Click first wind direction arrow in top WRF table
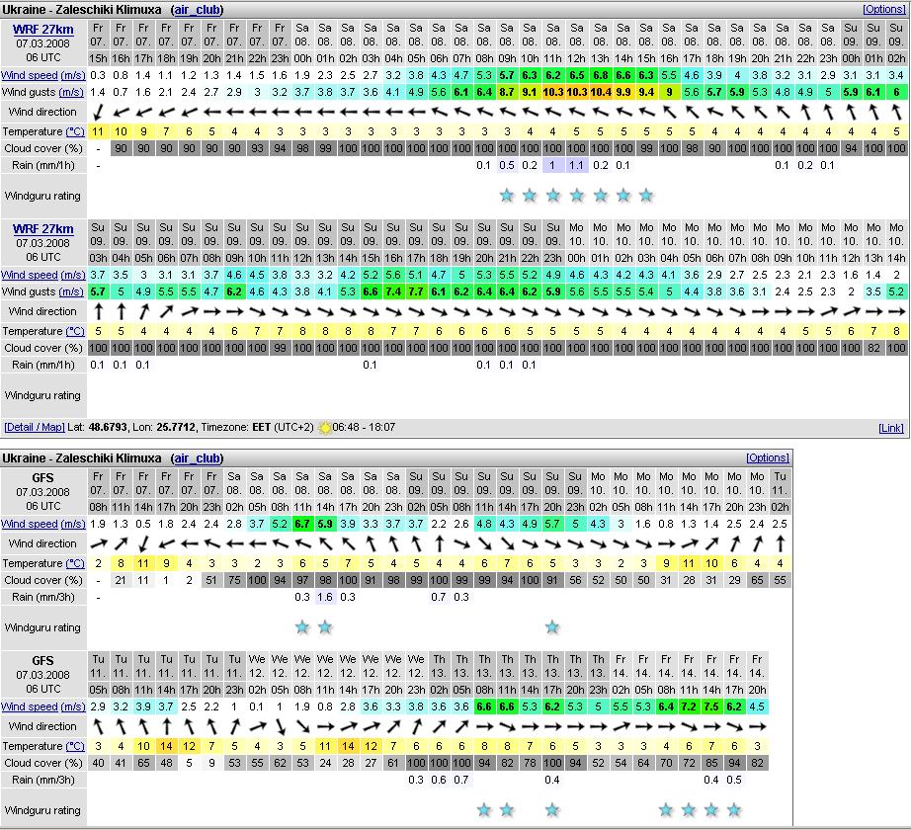 (98, 112)
